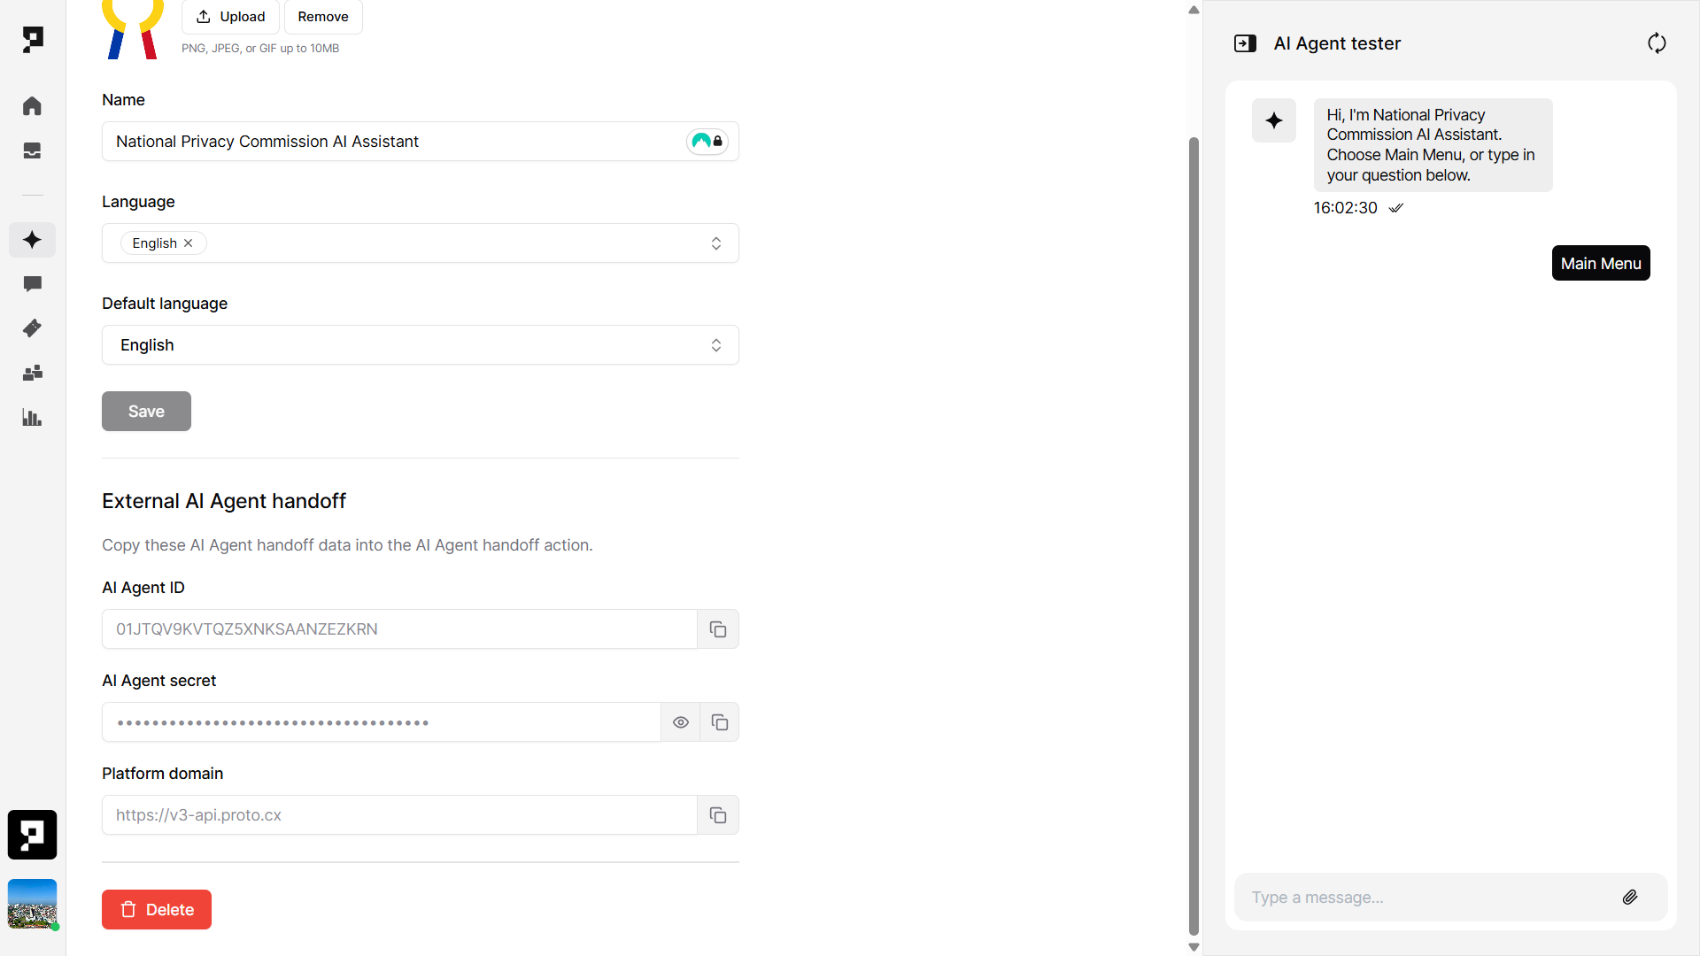1700x956 pixels.
Task: Open the chat bubble sidebar icon
Action: [32, 284]
